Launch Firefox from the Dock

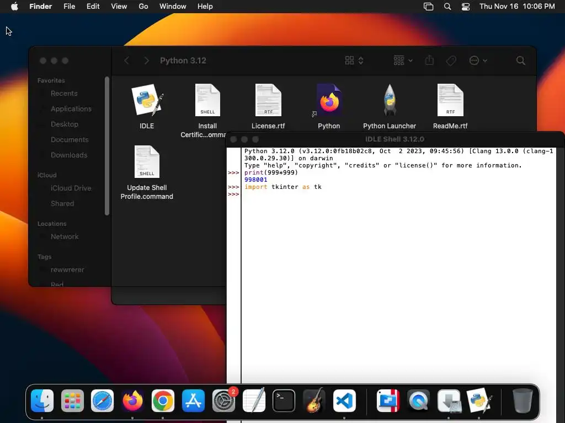click(x=132, y=401)
